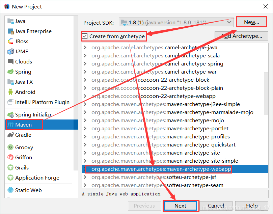Open the Project SDK dropdown
The width and height of the screenshot is (273, 214).
(x=176, y=22)
